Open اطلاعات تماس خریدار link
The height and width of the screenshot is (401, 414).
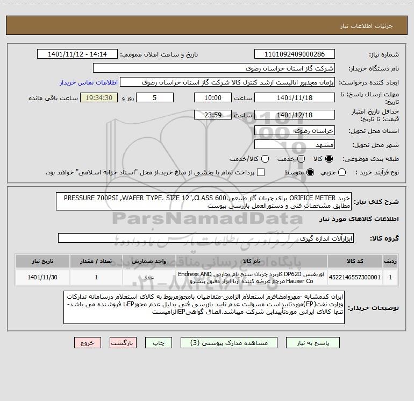89,82
